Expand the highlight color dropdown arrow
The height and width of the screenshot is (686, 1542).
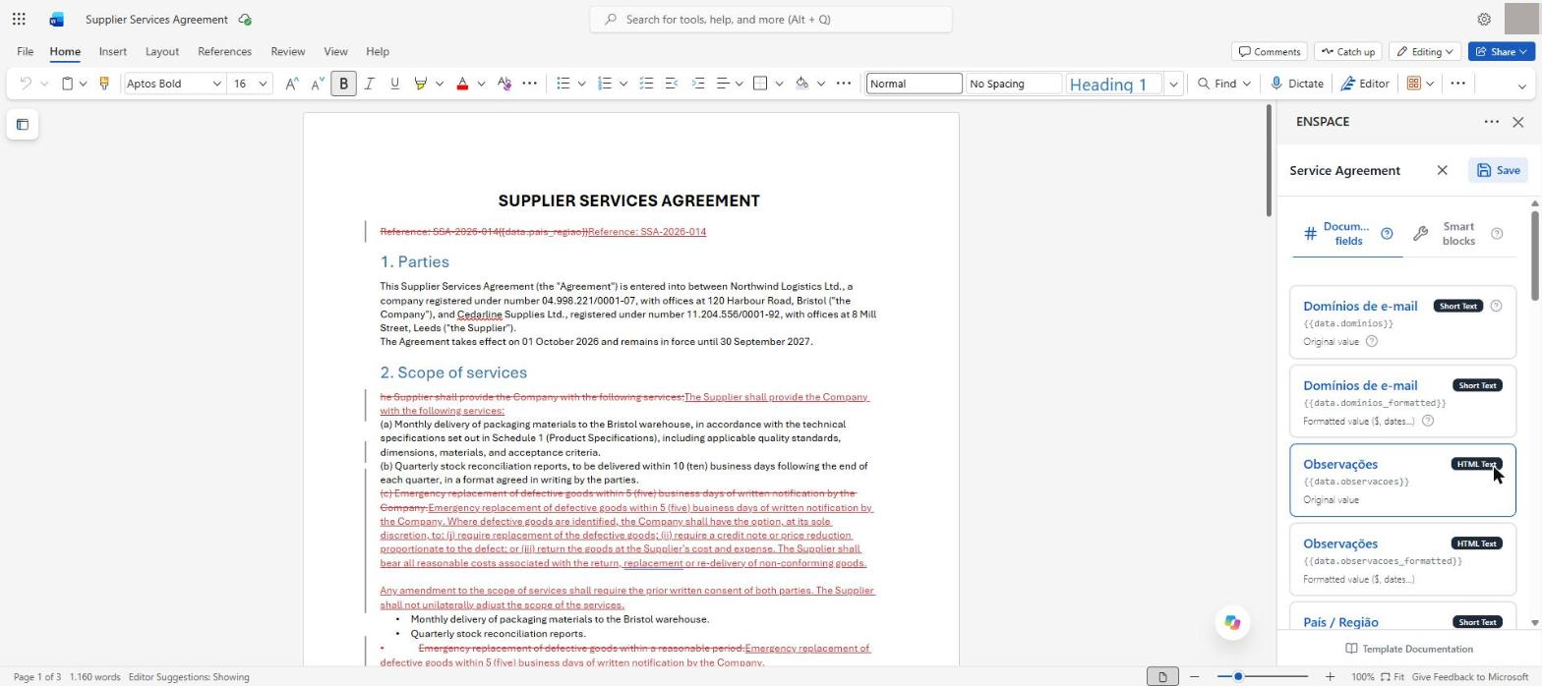click(x=439, y=84)
